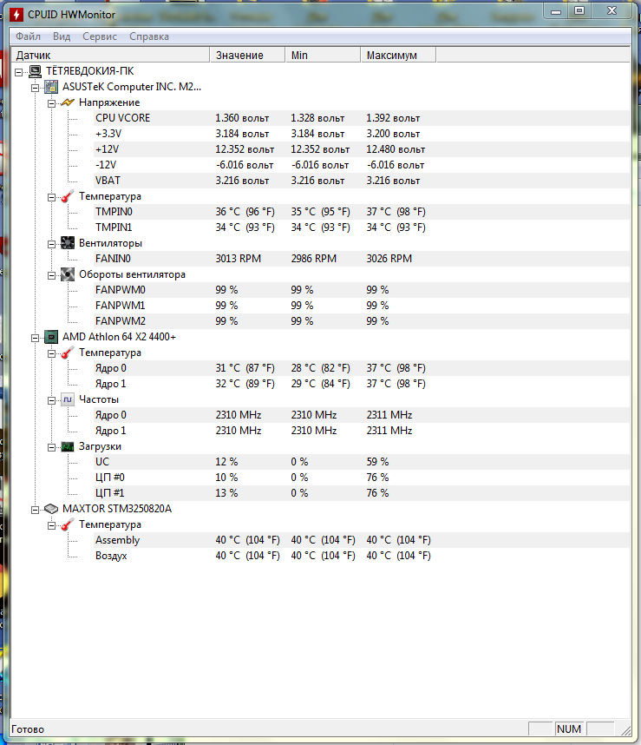641x745 pixels.
Task: Click the hard drive icon beside MAXTOR
Action: (x=51, y=509)
